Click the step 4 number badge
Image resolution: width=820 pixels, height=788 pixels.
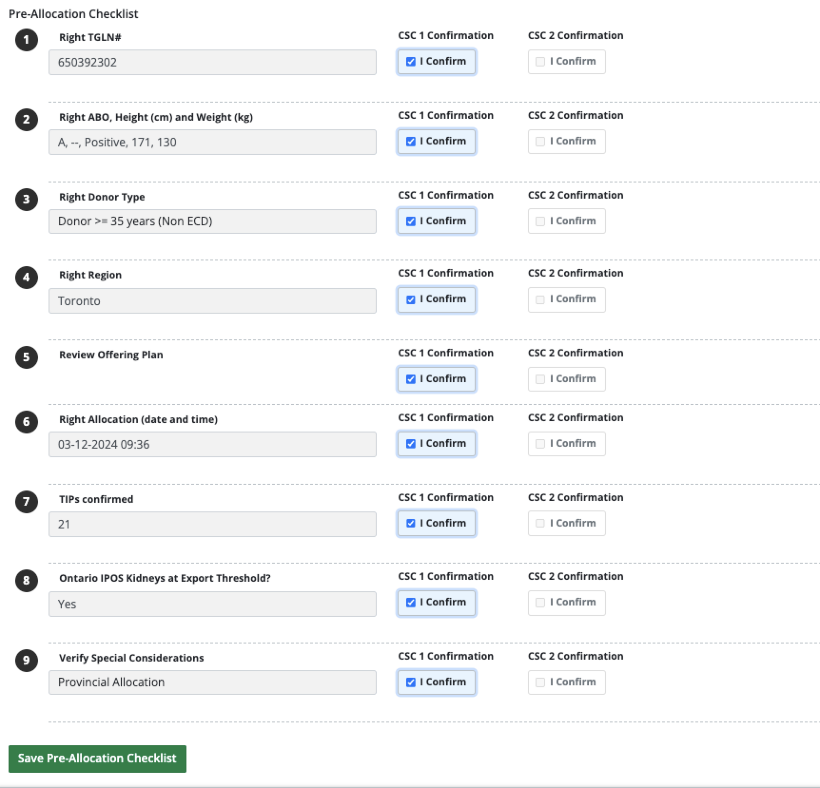coord(26,278)
